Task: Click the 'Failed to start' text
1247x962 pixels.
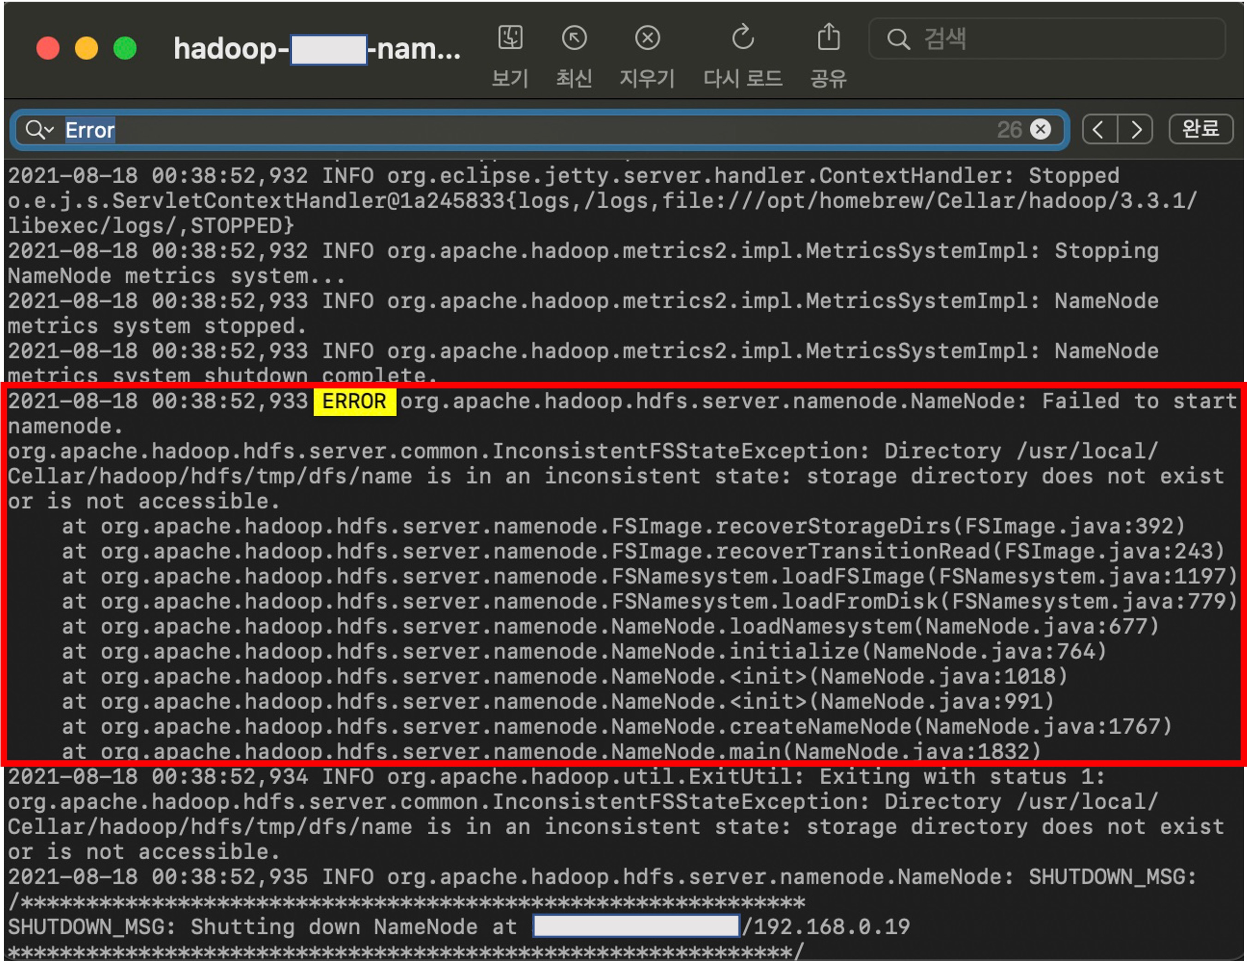Action: point(1139,401)
